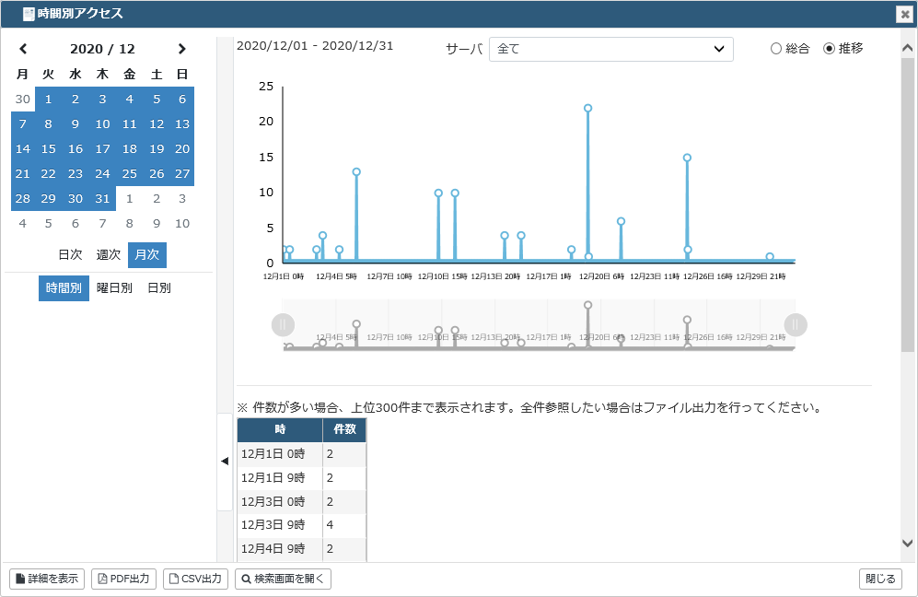
Task: Switch to 日次 view
Action: click(x=70, y=255)
